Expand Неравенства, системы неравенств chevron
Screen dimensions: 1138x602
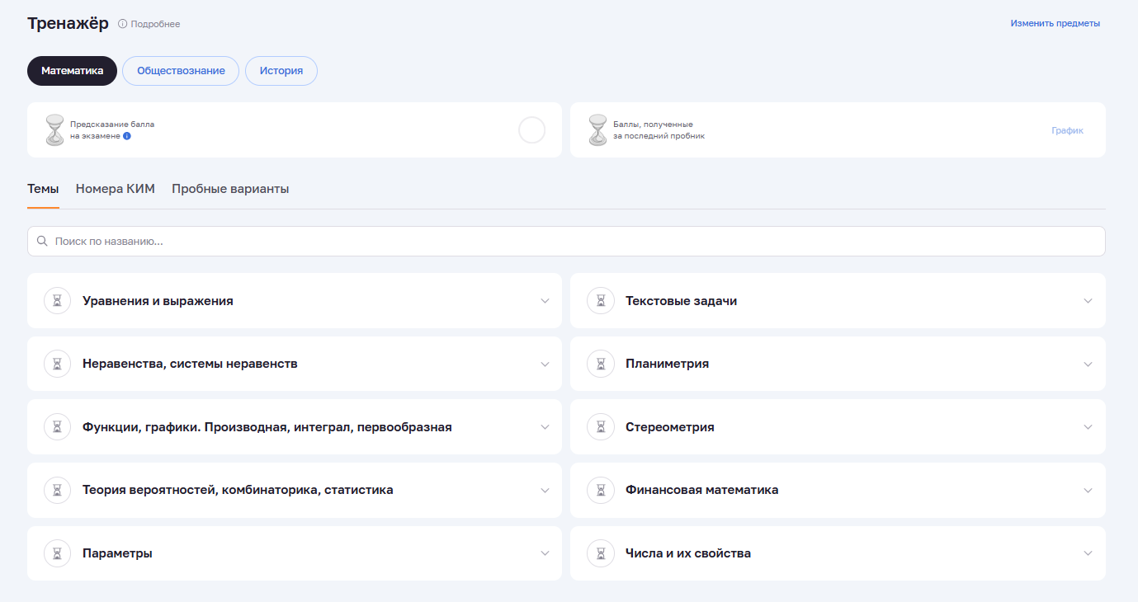(545, 364)
